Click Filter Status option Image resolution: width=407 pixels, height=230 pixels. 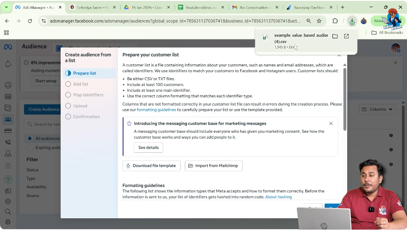click(33, 170)
